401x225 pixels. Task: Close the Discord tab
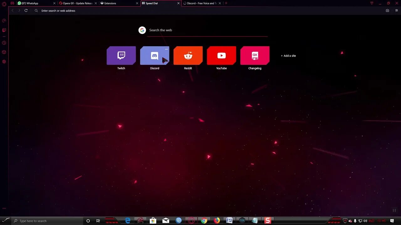tap(220, 3)
